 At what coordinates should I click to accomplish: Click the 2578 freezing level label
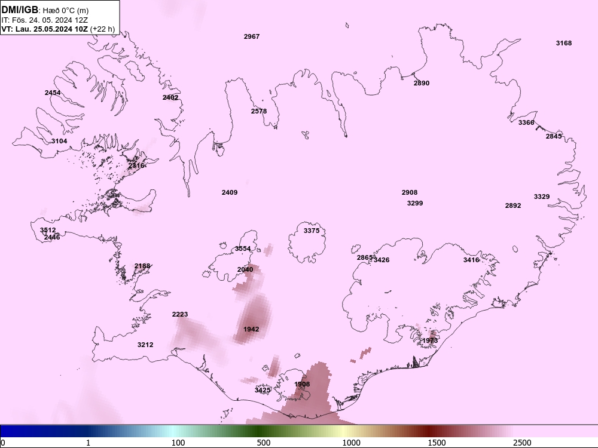[259, 111]
